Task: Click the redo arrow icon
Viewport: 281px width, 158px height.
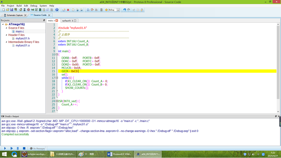Action: click(129, 10)
